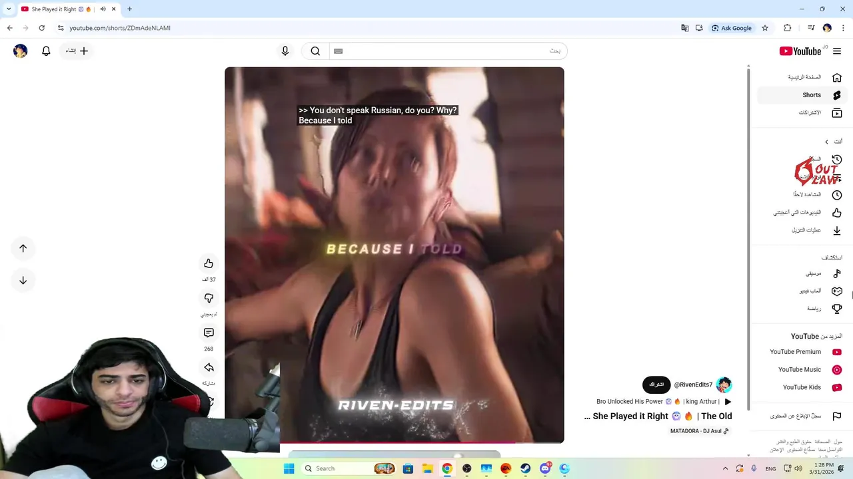Open the Home page sidebar item
The image size is (853, 479).
pos(802,77)
